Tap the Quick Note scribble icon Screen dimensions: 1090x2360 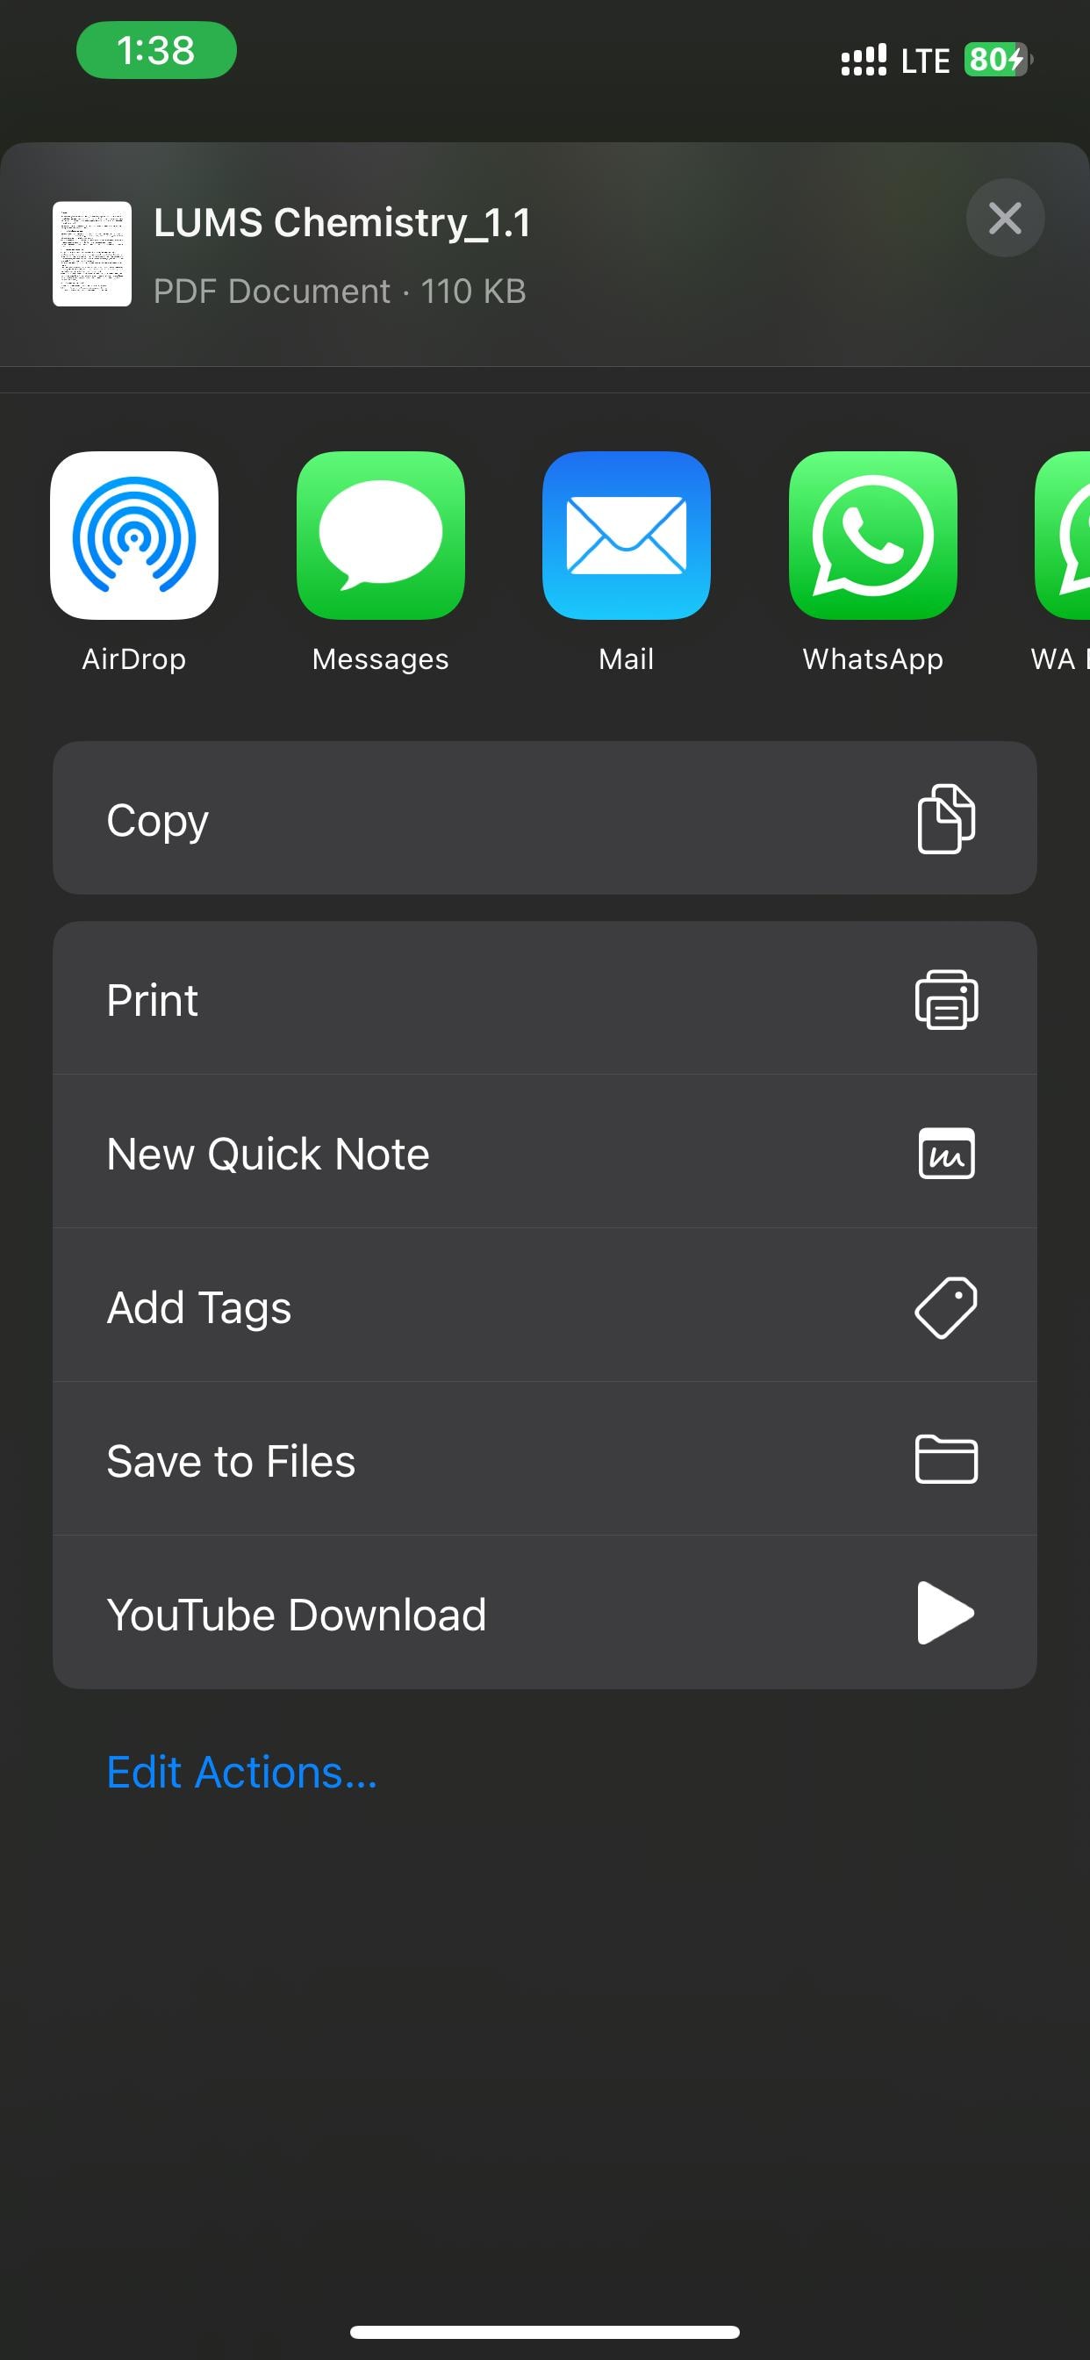(946, 1153)
